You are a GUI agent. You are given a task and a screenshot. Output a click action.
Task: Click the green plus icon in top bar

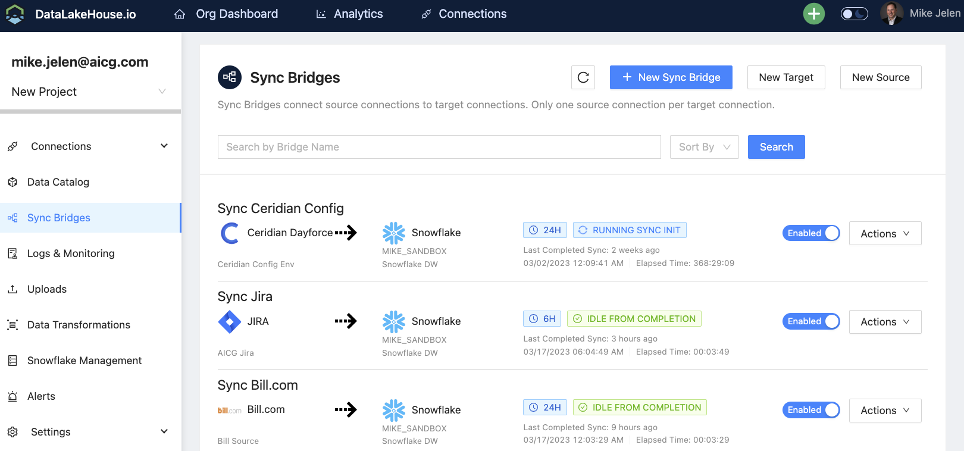pos(813,14)
